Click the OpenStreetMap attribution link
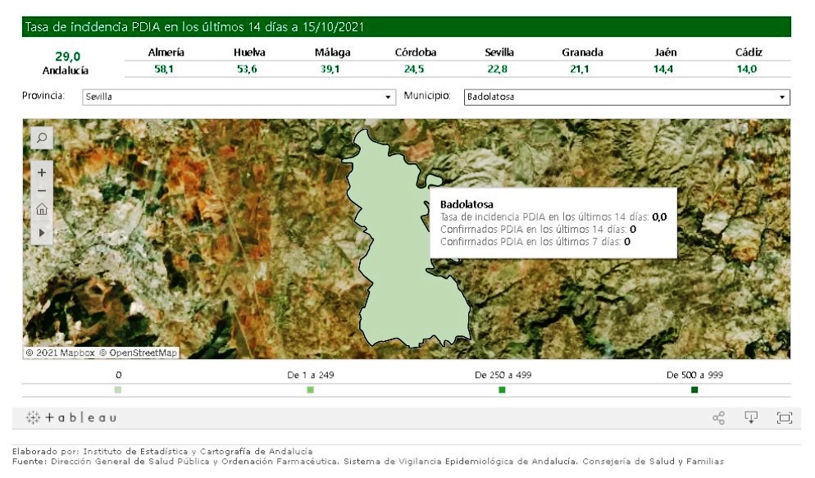The height and width of the screenshot is (478, 815). click(x=139, y=353)
